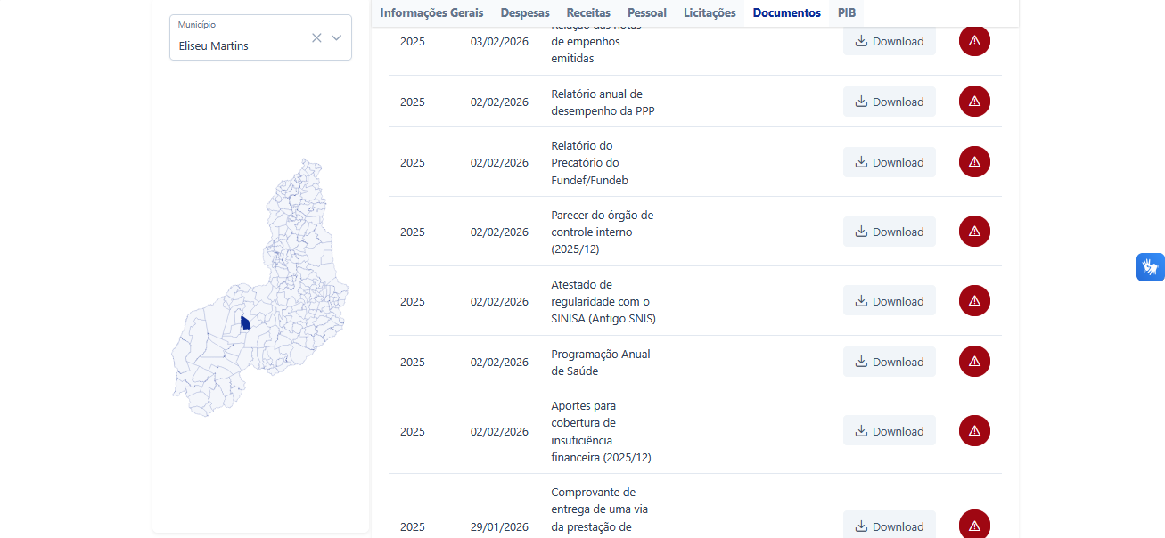Click date 29/01/2026 in the table
Screen dimensions: 1165x538
(x=499, y=526)
